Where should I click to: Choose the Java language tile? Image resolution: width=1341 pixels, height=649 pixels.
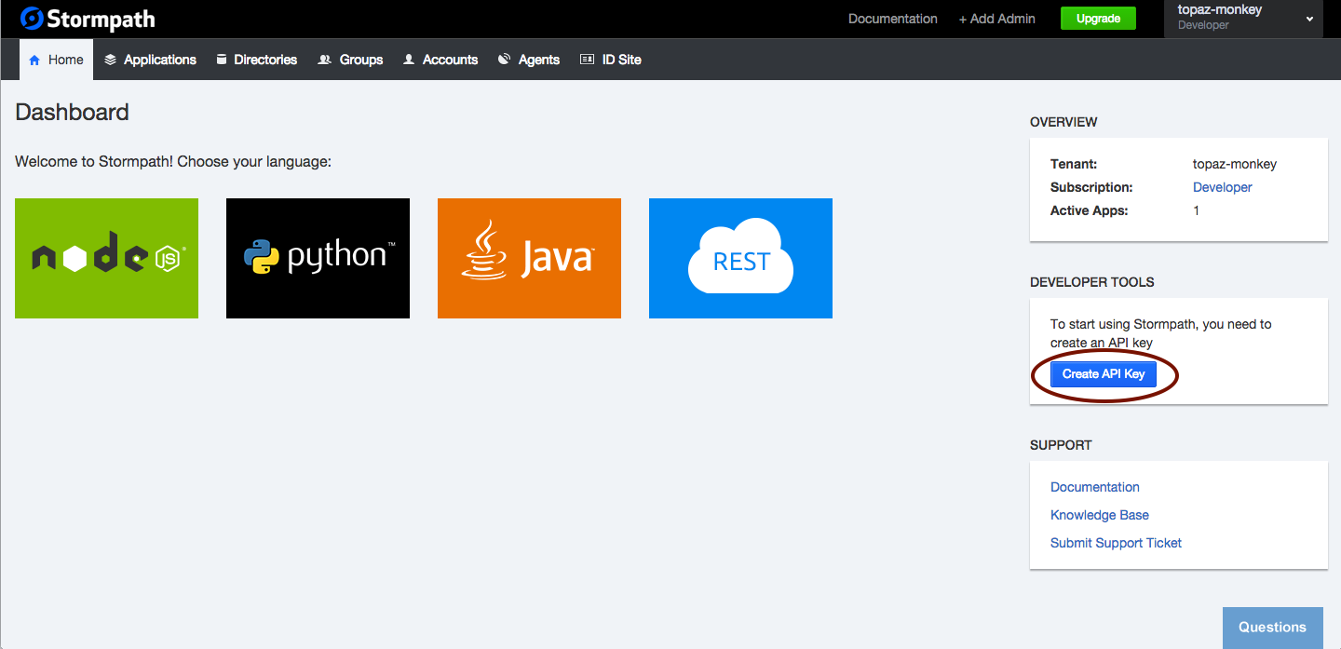coord(529,258)
